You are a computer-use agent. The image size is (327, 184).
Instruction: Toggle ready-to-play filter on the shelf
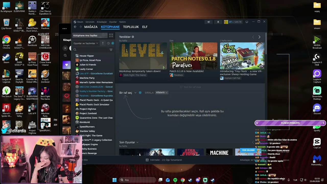click(x=140, y=93)
